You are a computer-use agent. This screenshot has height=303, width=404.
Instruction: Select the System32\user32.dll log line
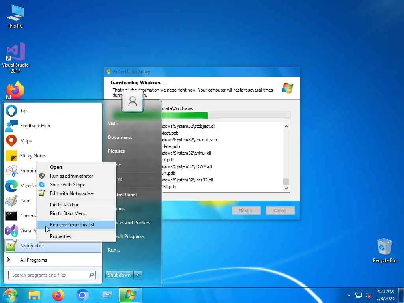tap(187, 180)
